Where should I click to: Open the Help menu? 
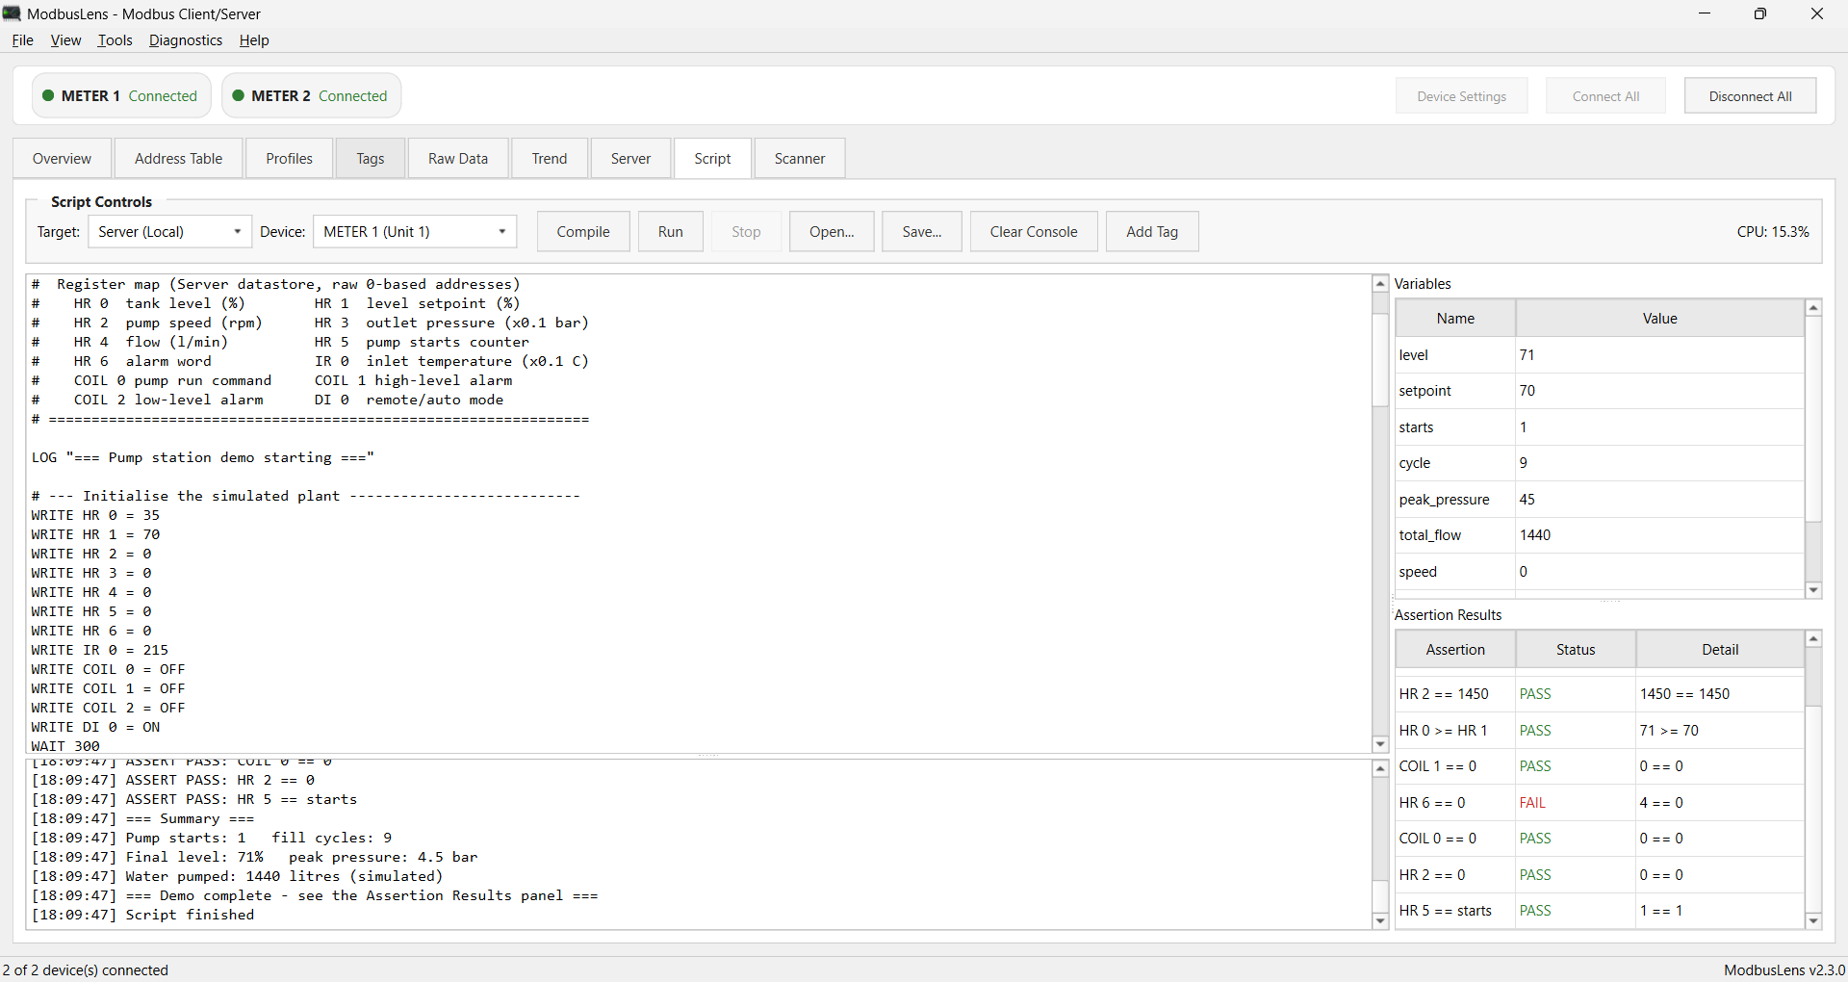coord(254,40)
